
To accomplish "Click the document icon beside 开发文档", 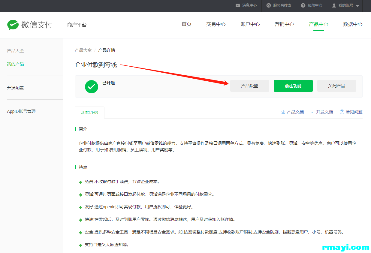I will [x=312, y=112].
